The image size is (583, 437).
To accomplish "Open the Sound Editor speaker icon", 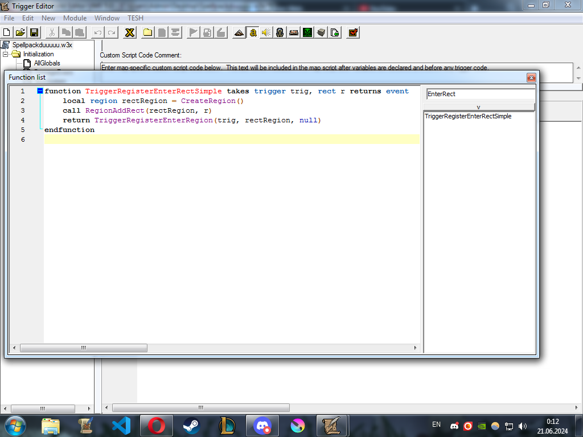I will [x=266, y=32].
